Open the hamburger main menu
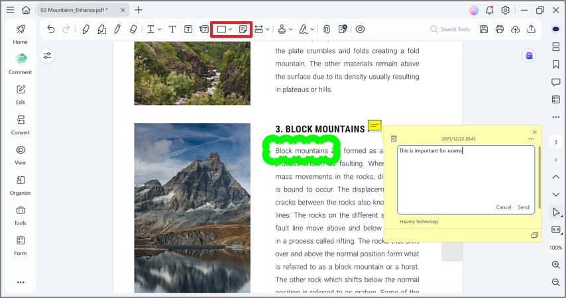The image size is (566, 298). pyautogui.click(x=10, y=10)
